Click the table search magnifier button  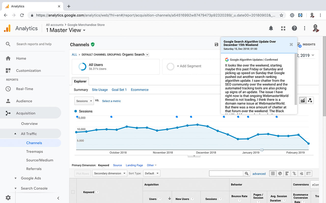click(246, 174)
